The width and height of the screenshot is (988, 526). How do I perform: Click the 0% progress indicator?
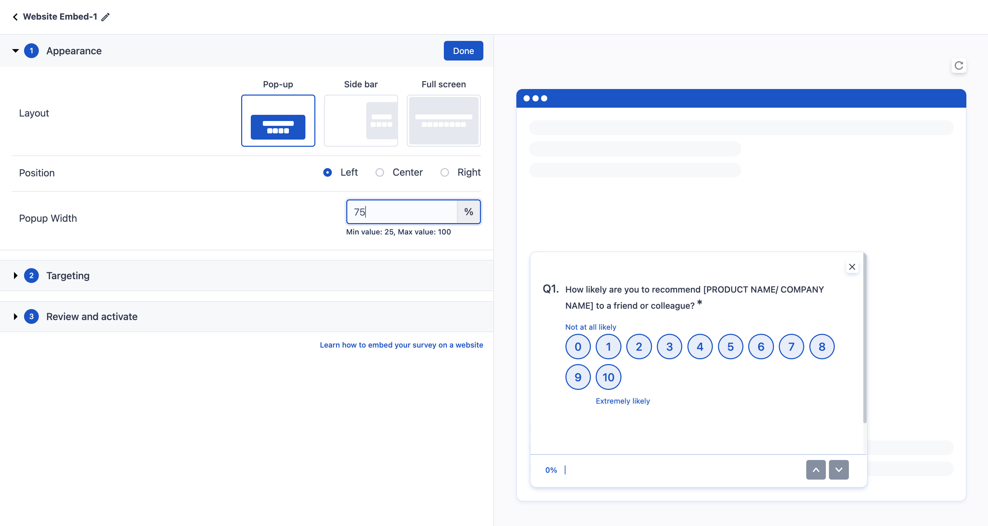click(551, 470)
